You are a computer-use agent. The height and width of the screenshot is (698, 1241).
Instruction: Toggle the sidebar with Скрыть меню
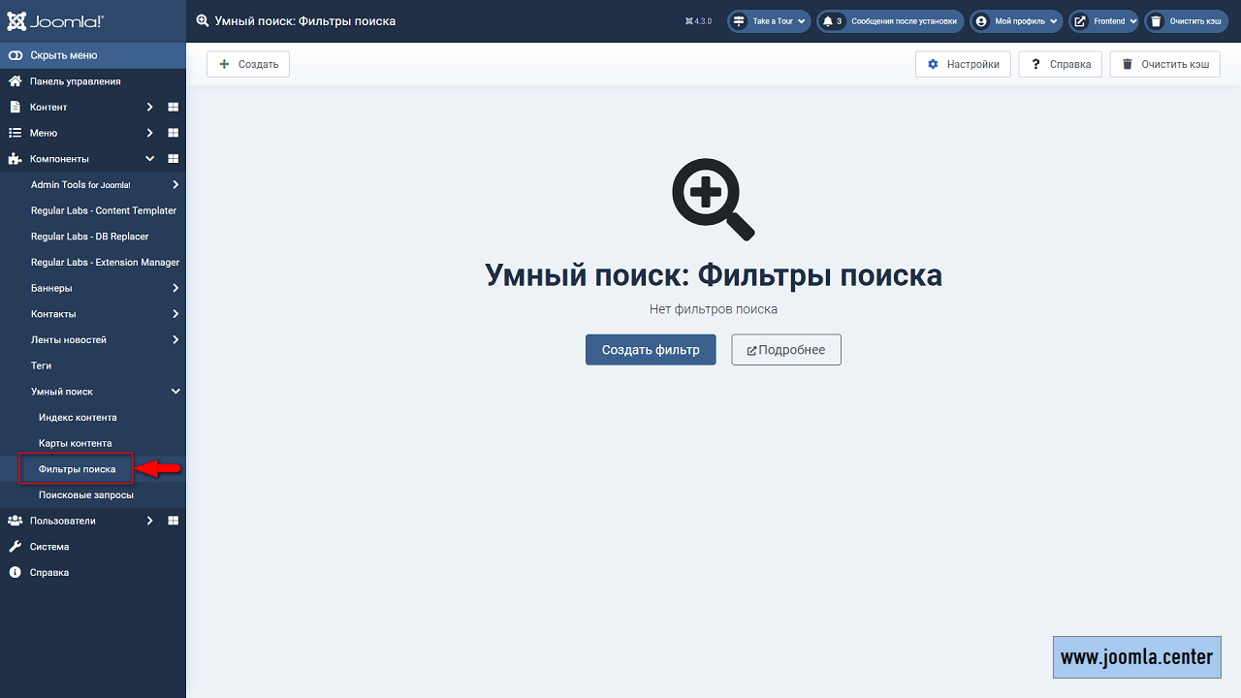click(63, 55)
